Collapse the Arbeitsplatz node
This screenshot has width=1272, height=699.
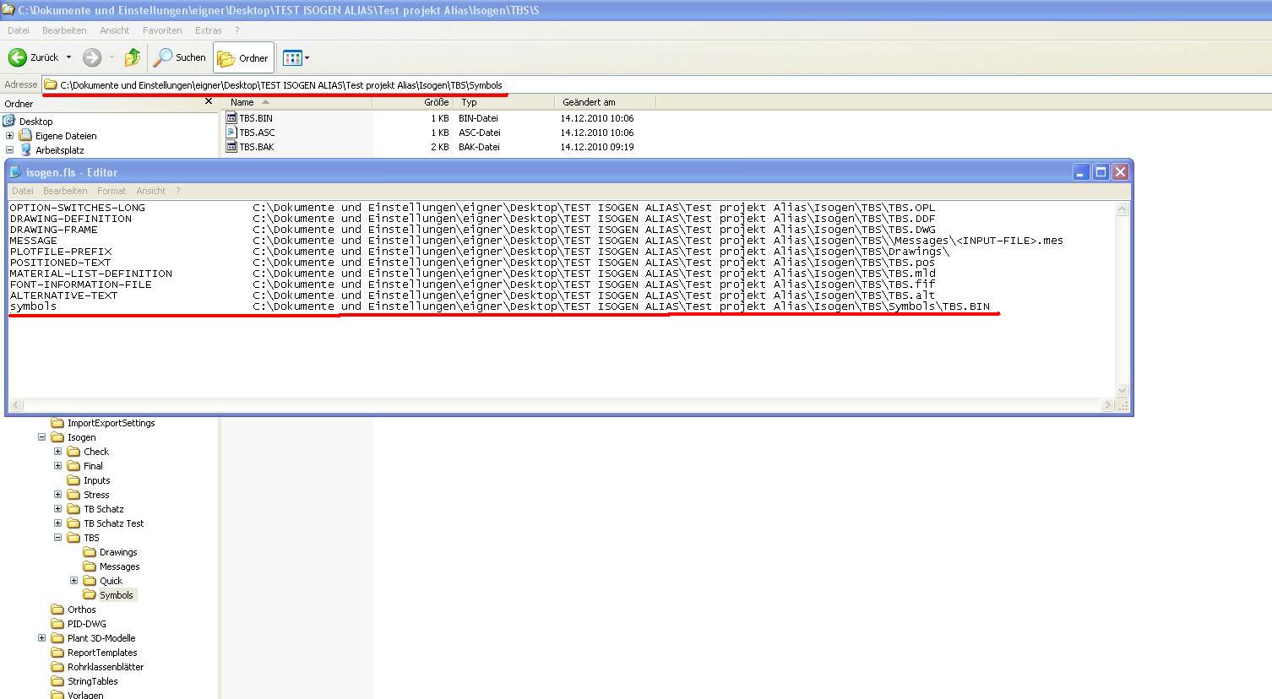tap(10, 150)
